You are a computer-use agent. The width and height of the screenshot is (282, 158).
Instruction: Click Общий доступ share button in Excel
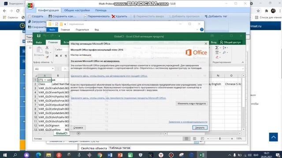(230, 42)
